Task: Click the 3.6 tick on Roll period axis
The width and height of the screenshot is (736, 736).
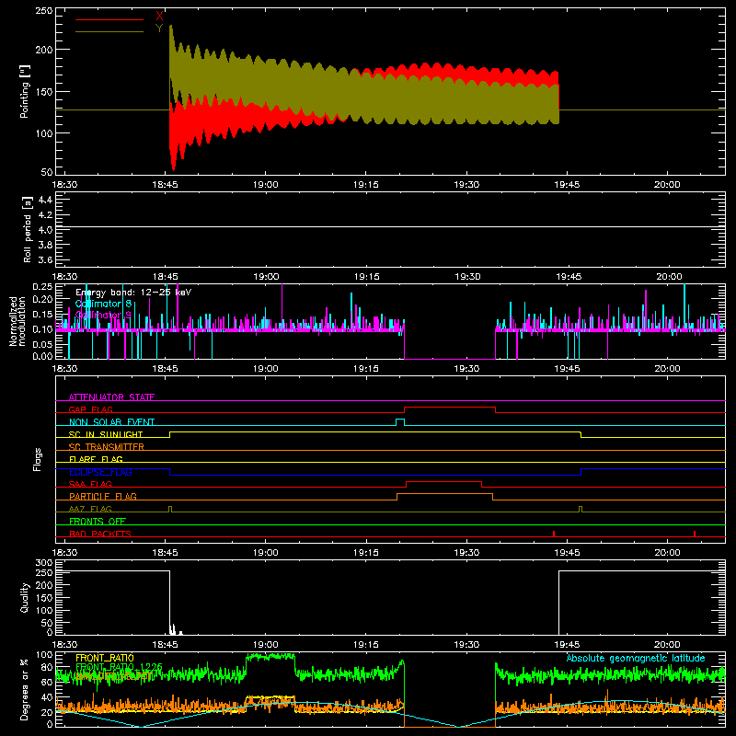Action: [x=45, y=260]
